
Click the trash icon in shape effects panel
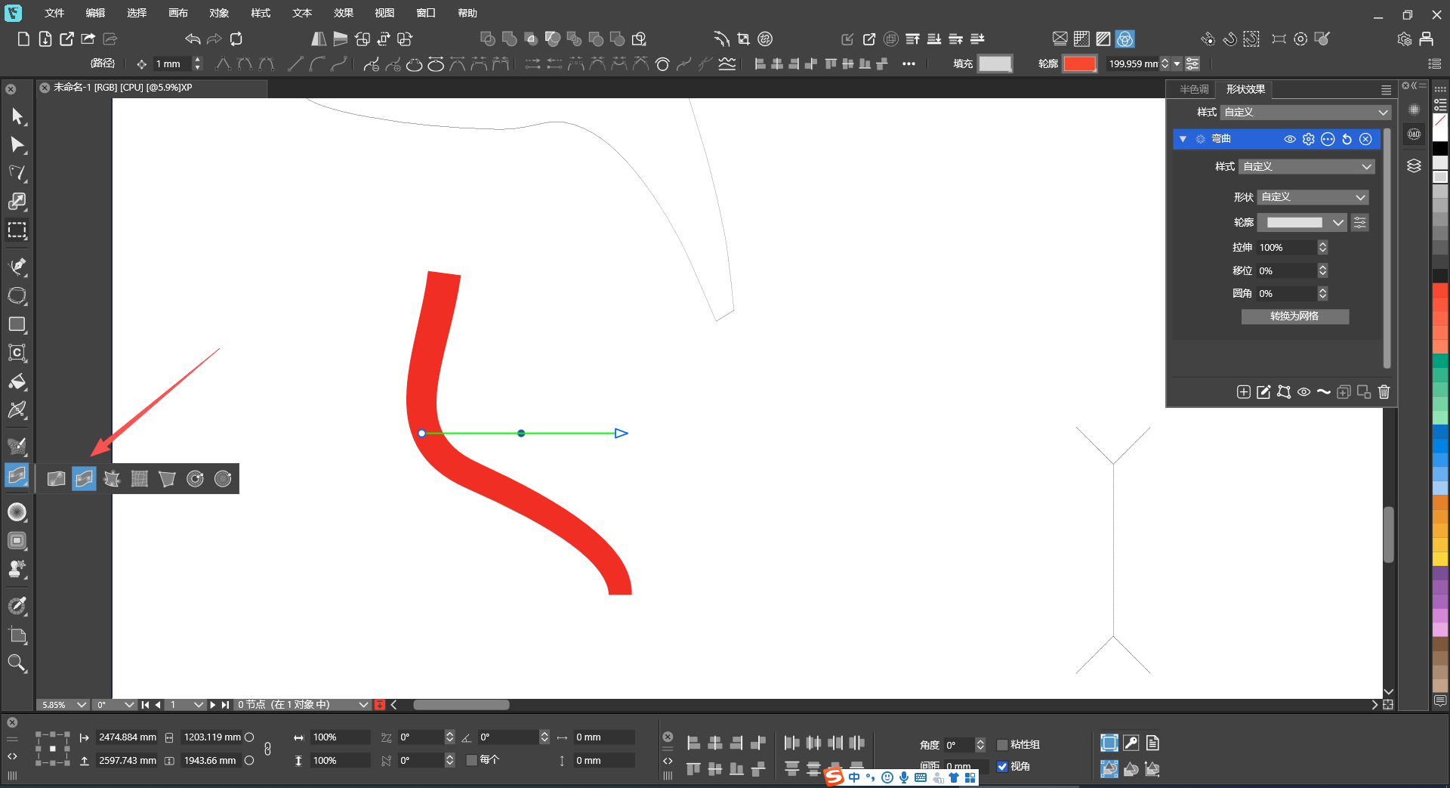(1384, 391)
